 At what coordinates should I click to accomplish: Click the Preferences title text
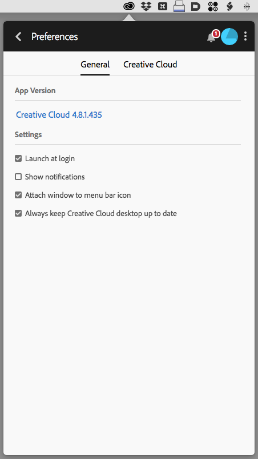click(x=55, y=37)
